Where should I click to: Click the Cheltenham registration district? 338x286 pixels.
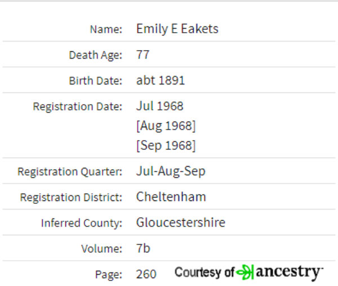tap(171, 196)
